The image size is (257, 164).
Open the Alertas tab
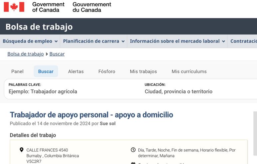coord(76,71)
